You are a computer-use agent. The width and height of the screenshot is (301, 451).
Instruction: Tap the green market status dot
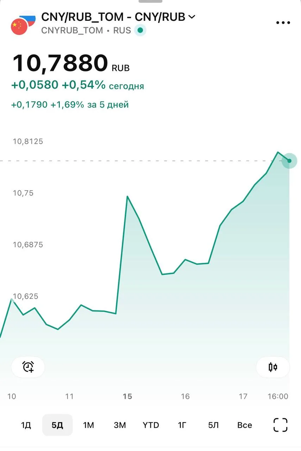pos(140,31)
